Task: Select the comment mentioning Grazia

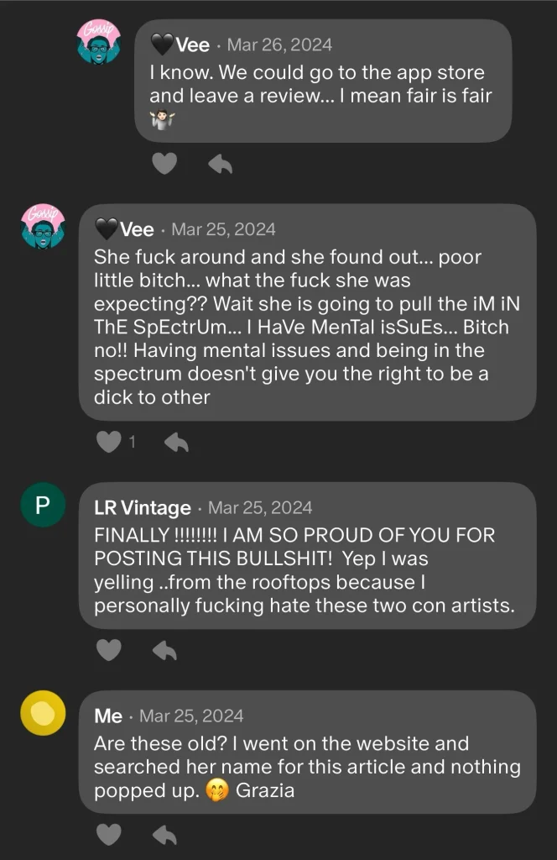Action: pyautogui.click(x=305, y=767)
